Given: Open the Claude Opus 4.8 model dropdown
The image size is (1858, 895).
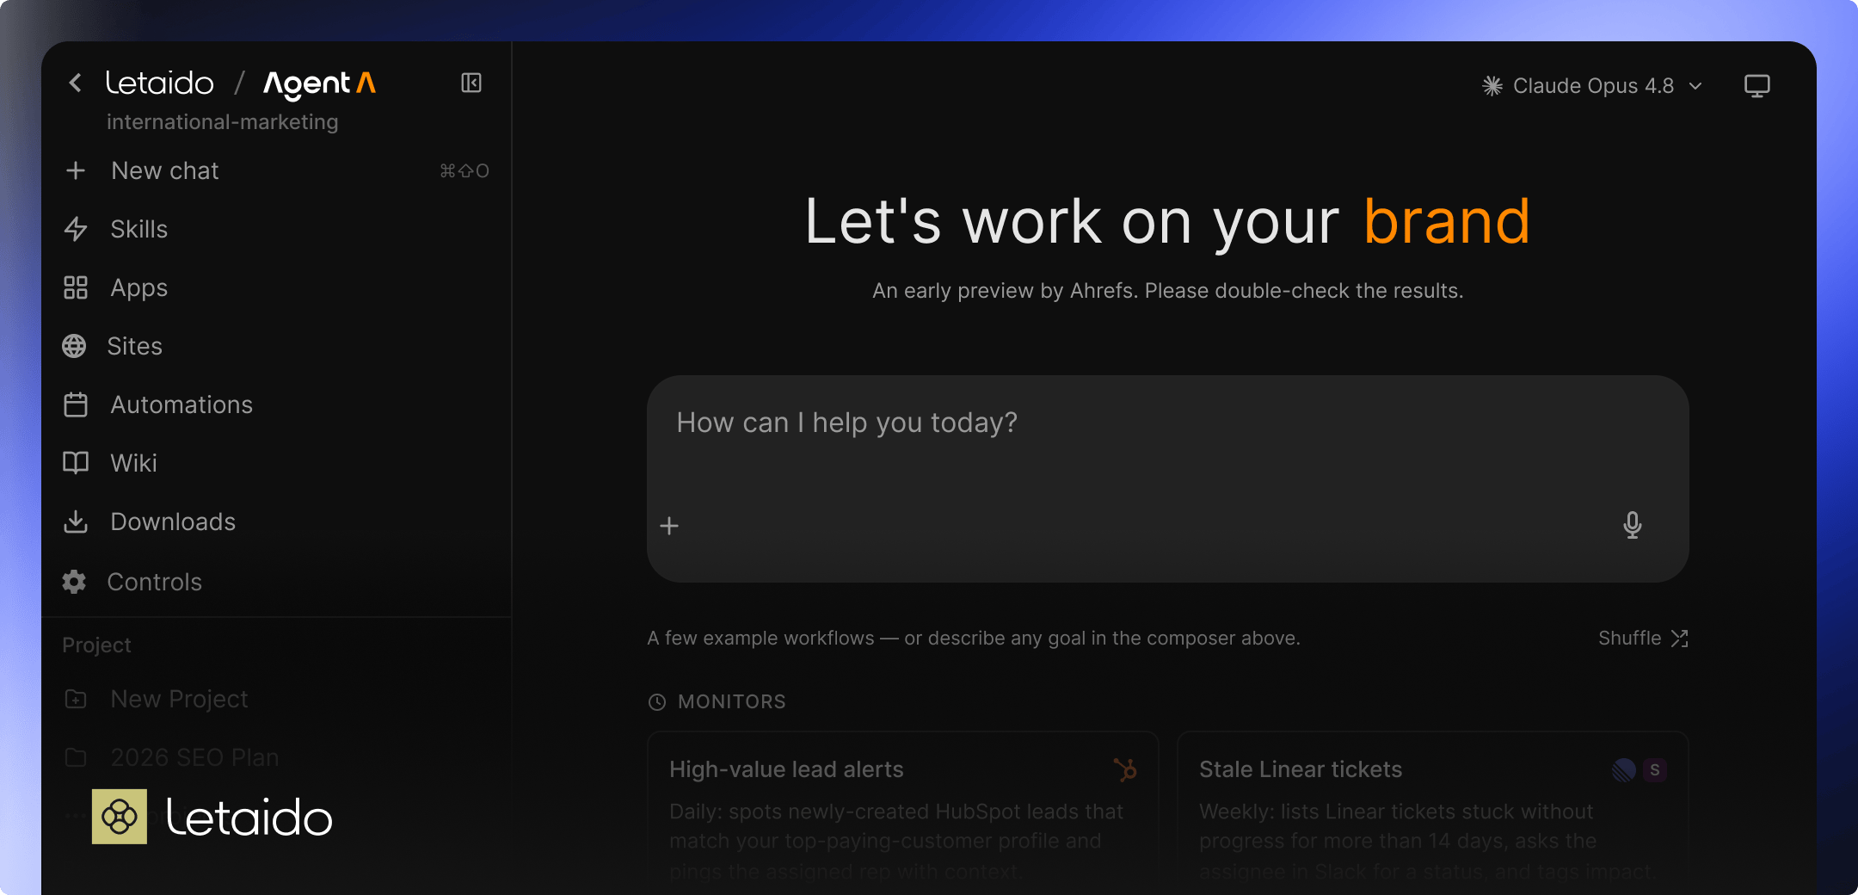Looking at the screenshot, I should (1593, 86).
